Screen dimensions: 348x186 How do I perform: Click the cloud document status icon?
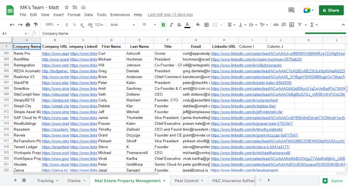(83, 7)
